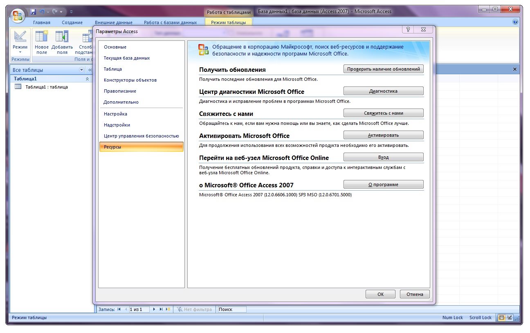The width and height of the screenshot is (530, 333).
Task: Click the Свяжитесь с нами button
Action: click(383, 113)
